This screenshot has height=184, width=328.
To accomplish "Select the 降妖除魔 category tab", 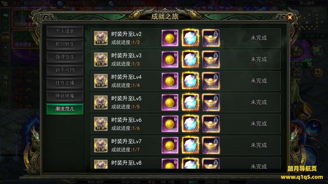I will click(x=65, y=96).
